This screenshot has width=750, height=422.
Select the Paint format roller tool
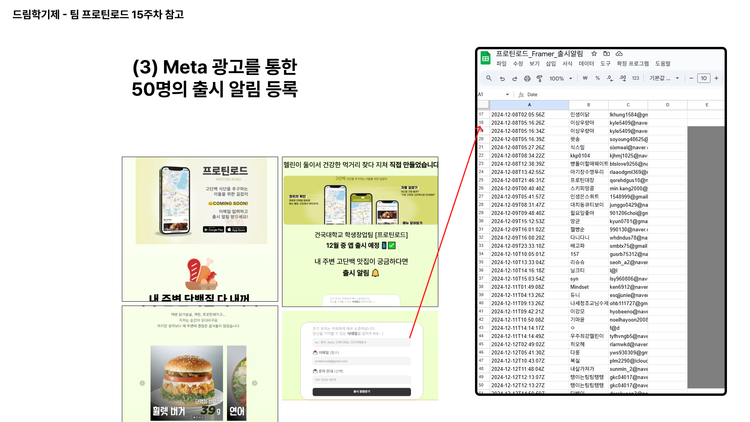coord(539,79)
